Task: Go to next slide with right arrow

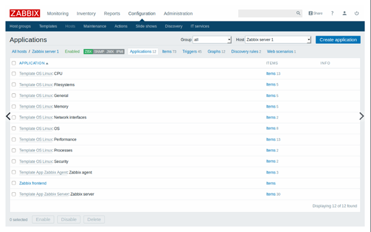Action: pos(361,116)
